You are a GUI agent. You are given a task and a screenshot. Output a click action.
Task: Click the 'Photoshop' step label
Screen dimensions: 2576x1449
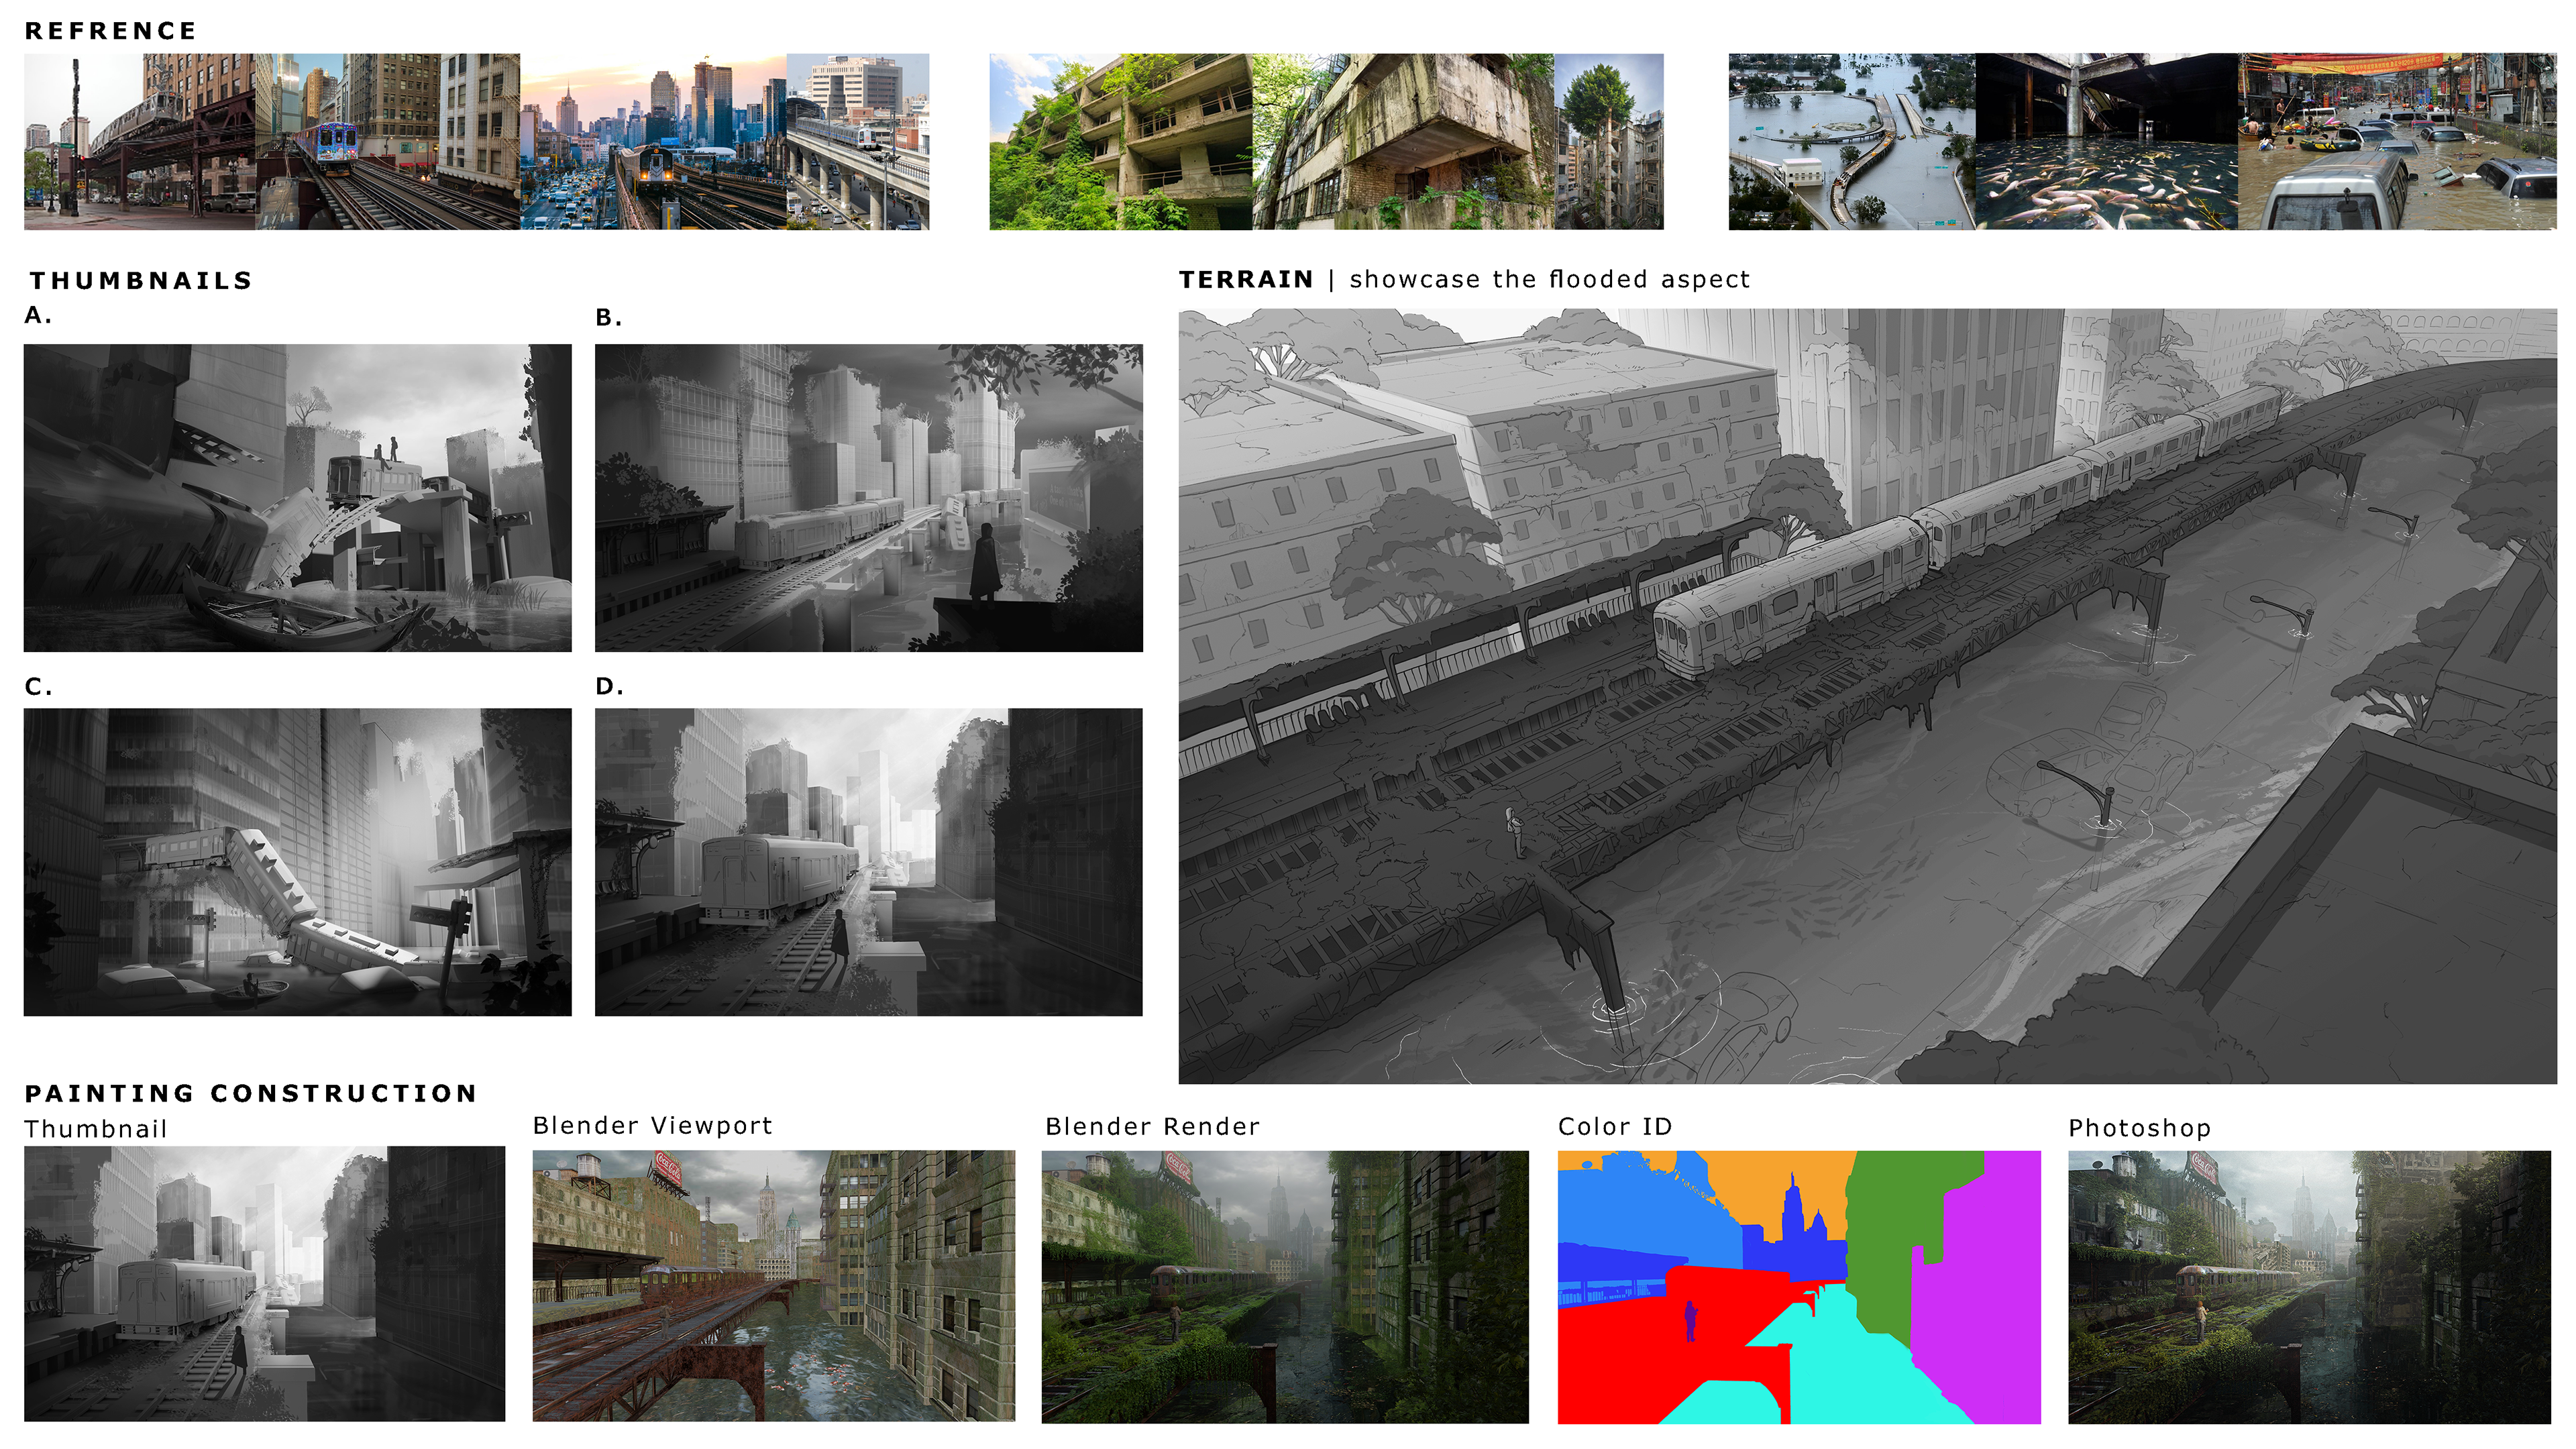click(x=2140, y=1128)
